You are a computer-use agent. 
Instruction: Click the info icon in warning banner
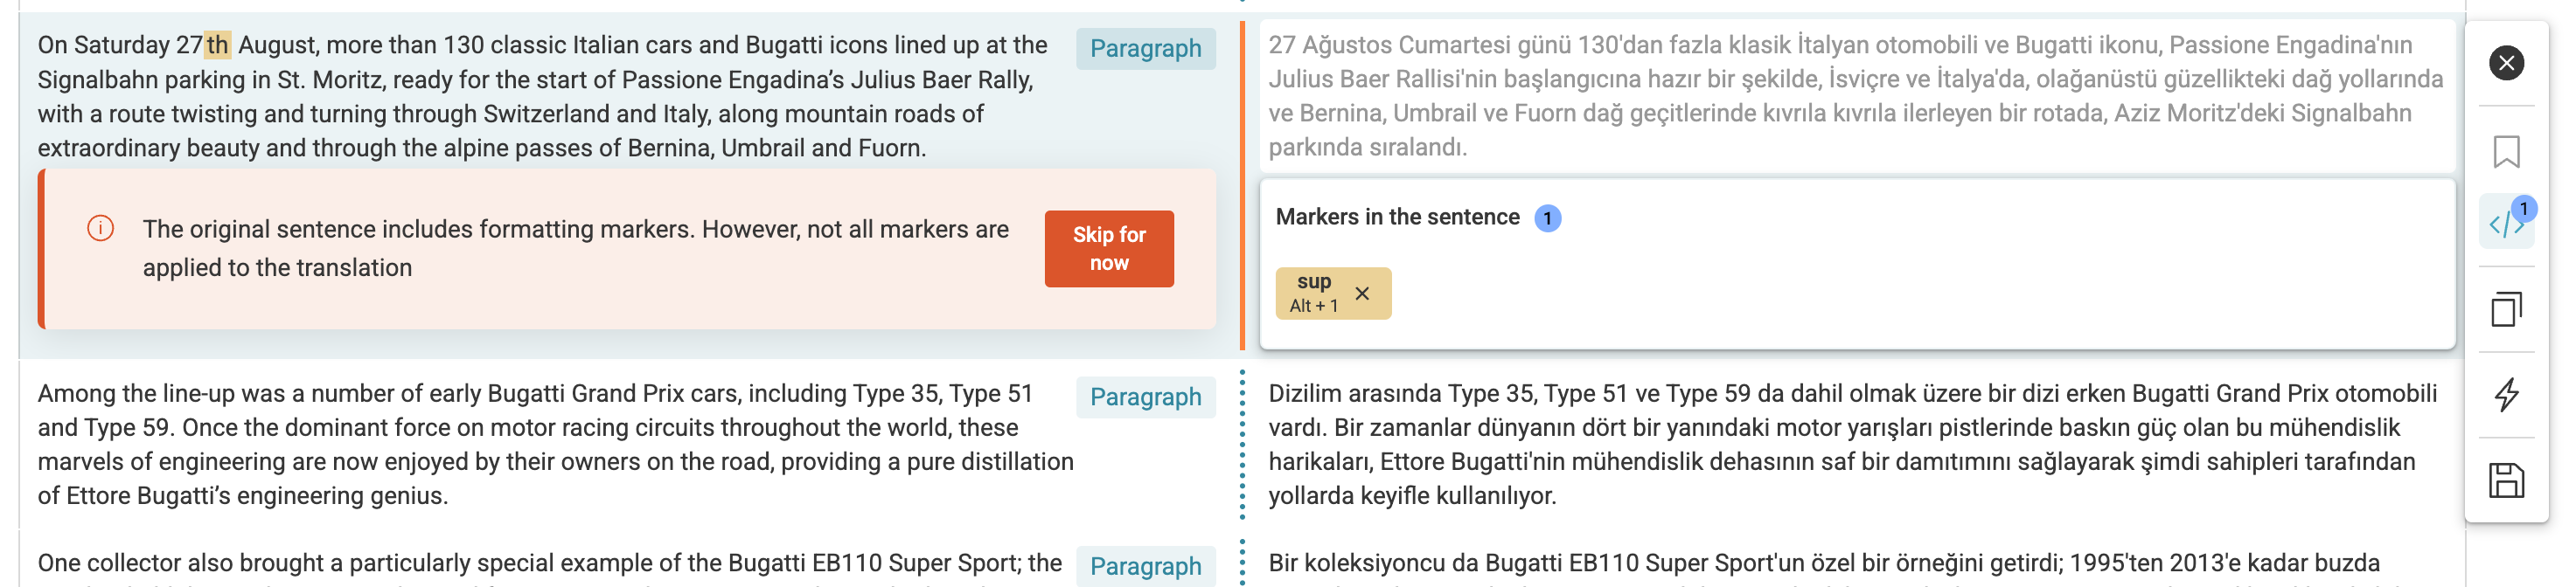[101, 229]
